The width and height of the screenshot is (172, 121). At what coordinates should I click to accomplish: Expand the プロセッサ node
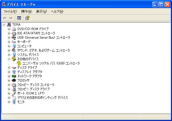[9, 80]
